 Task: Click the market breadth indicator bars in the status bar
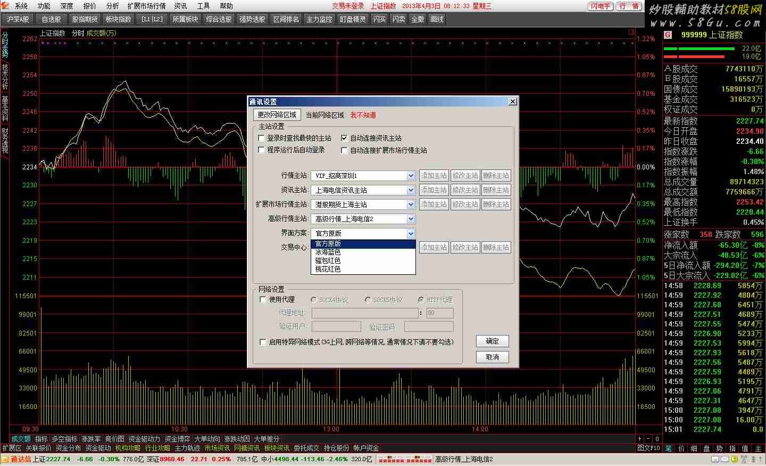(404, 459)
